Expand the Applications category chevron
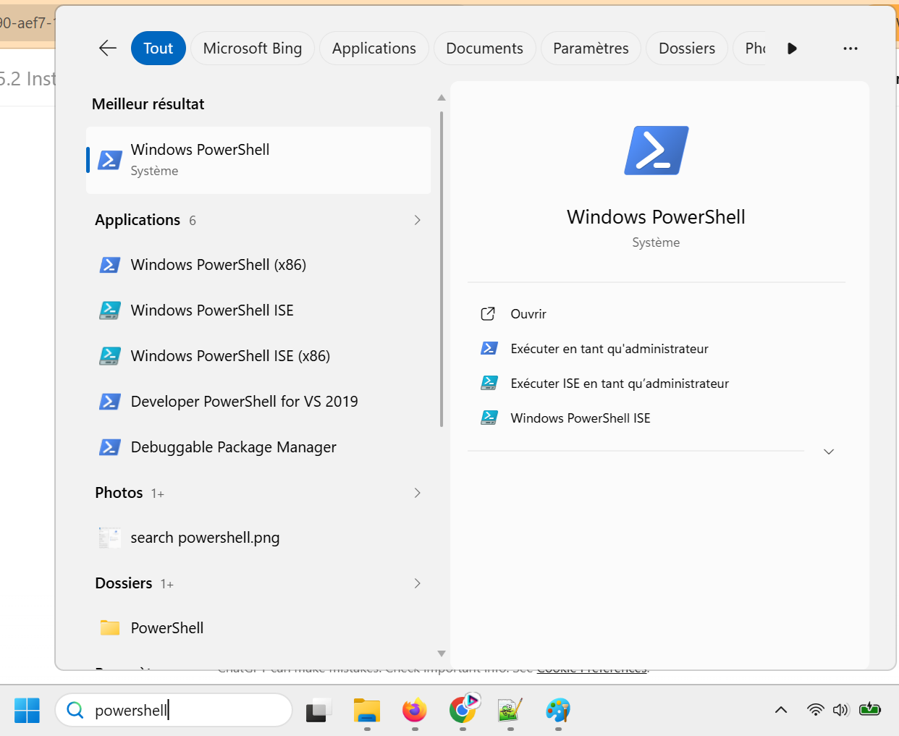899x736 pixels. coord(417,220)
